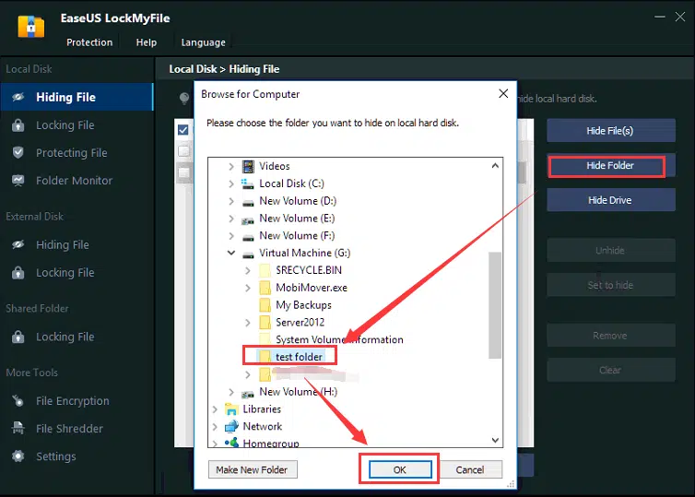The image size is (695, 497).
Task: Open the Help menu
Action: pyautogui.click(x=147, y=42)
